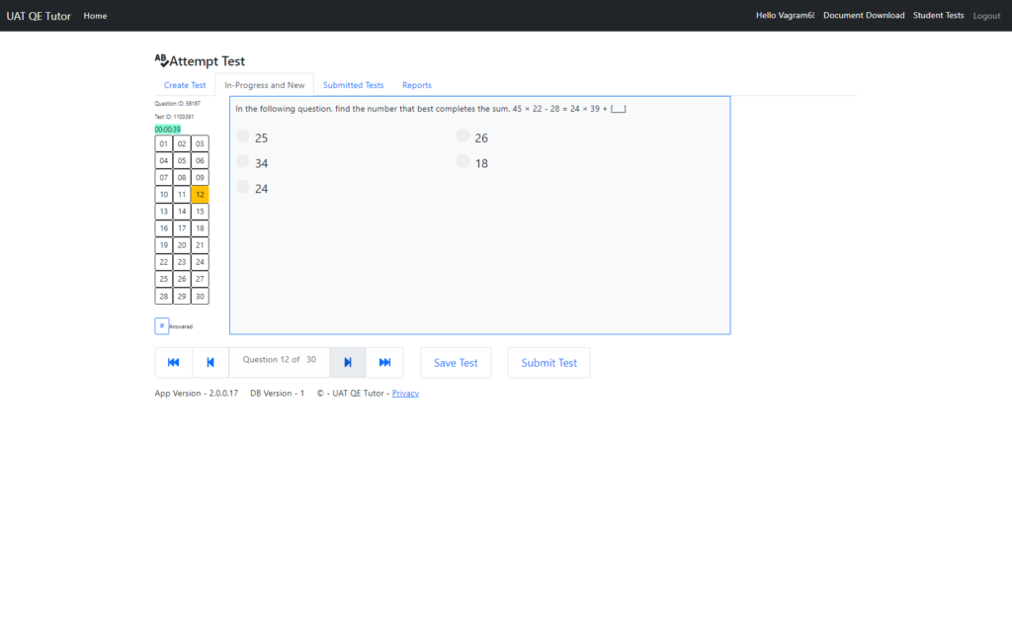
Task: Open Document Download in the navbar
Action: [863, 16]
